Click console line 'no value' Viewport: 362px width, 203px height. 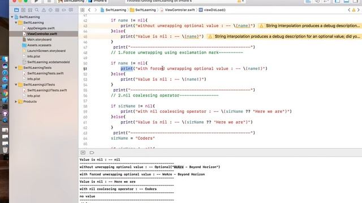(87, 196)
